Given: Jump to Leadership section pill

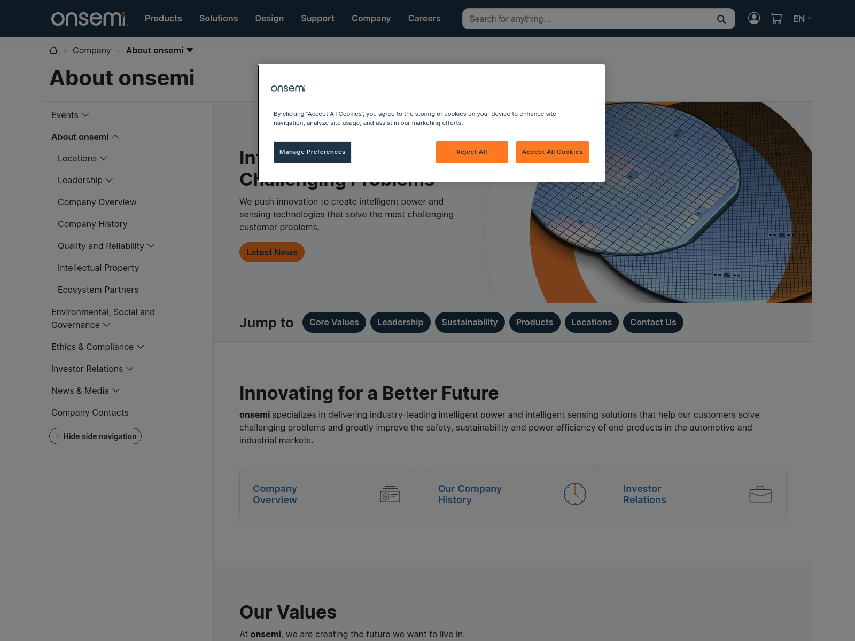Looking at the screenshot, I should click(400, 322).
